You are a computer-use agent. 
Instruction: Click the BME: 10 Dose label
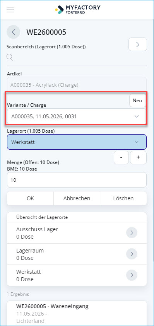click(x=22, y=169)
